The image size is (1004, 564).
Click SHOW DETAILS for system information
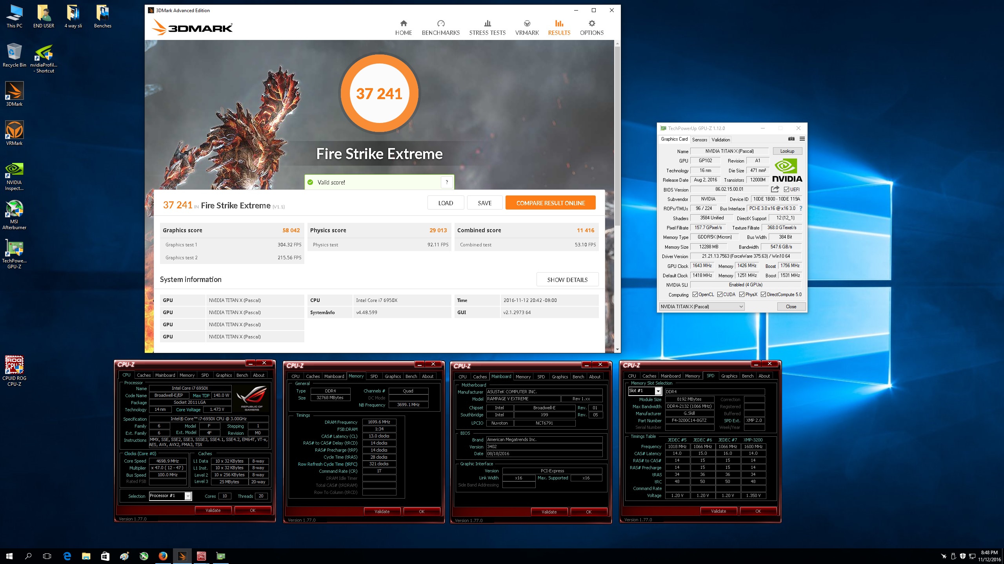coord(567,280)
